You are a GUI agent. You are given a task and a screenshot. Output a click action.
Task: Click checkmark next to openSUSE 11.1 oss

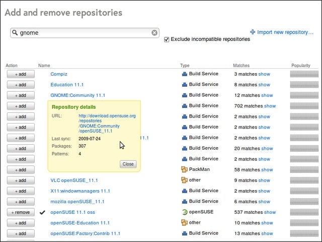click(42, 212)
